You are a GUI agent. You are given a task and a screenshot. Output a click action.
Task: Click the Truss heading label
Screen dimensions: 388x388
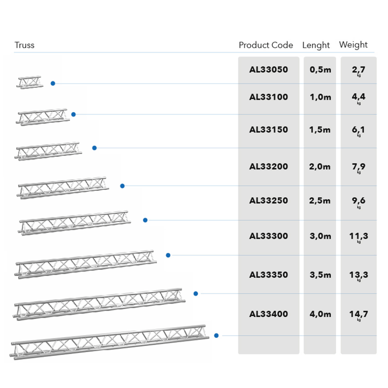click(24, 45)
